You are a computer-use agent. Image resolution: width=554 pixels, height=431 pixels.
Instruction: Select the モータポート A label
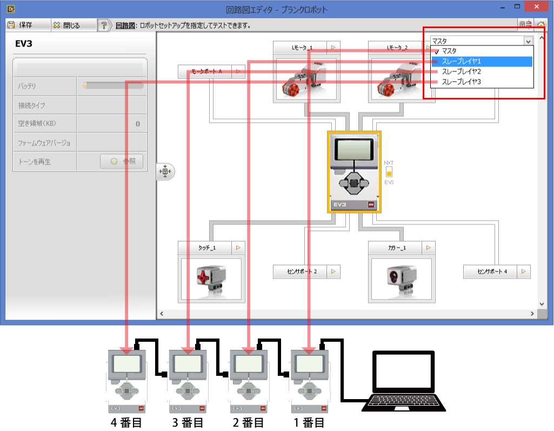205,71
